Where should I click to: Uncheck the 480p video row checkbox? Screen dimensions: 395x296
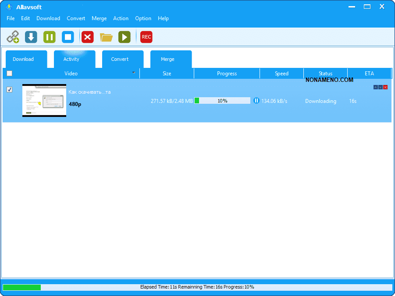pyautogui.click(x=10, y=89)
